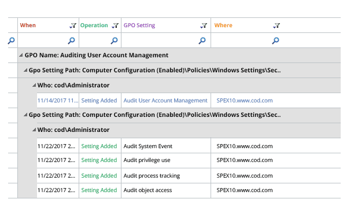This screenshot has height=221, width=354.
Task: Select the Audit process tracking cell
Action: [166, 176]
